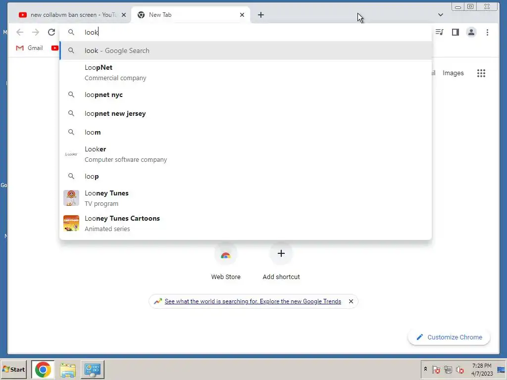Select the look - Google Search suggestion
The width and height of the screenshot is (507, 380).
pos(246,50)
